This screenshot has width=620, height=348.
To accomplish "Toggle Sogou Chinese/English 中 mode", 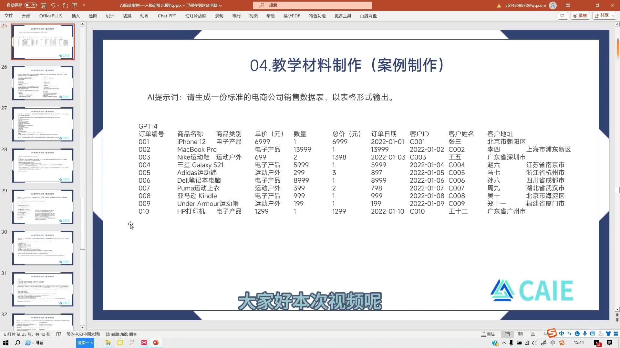I will pos(562,334).
